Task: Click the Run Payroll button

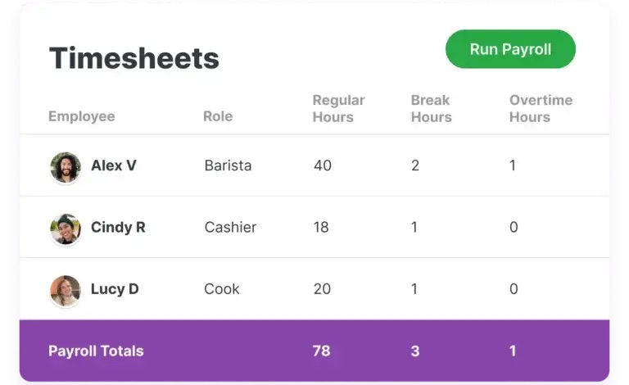Action: (510, 49)
